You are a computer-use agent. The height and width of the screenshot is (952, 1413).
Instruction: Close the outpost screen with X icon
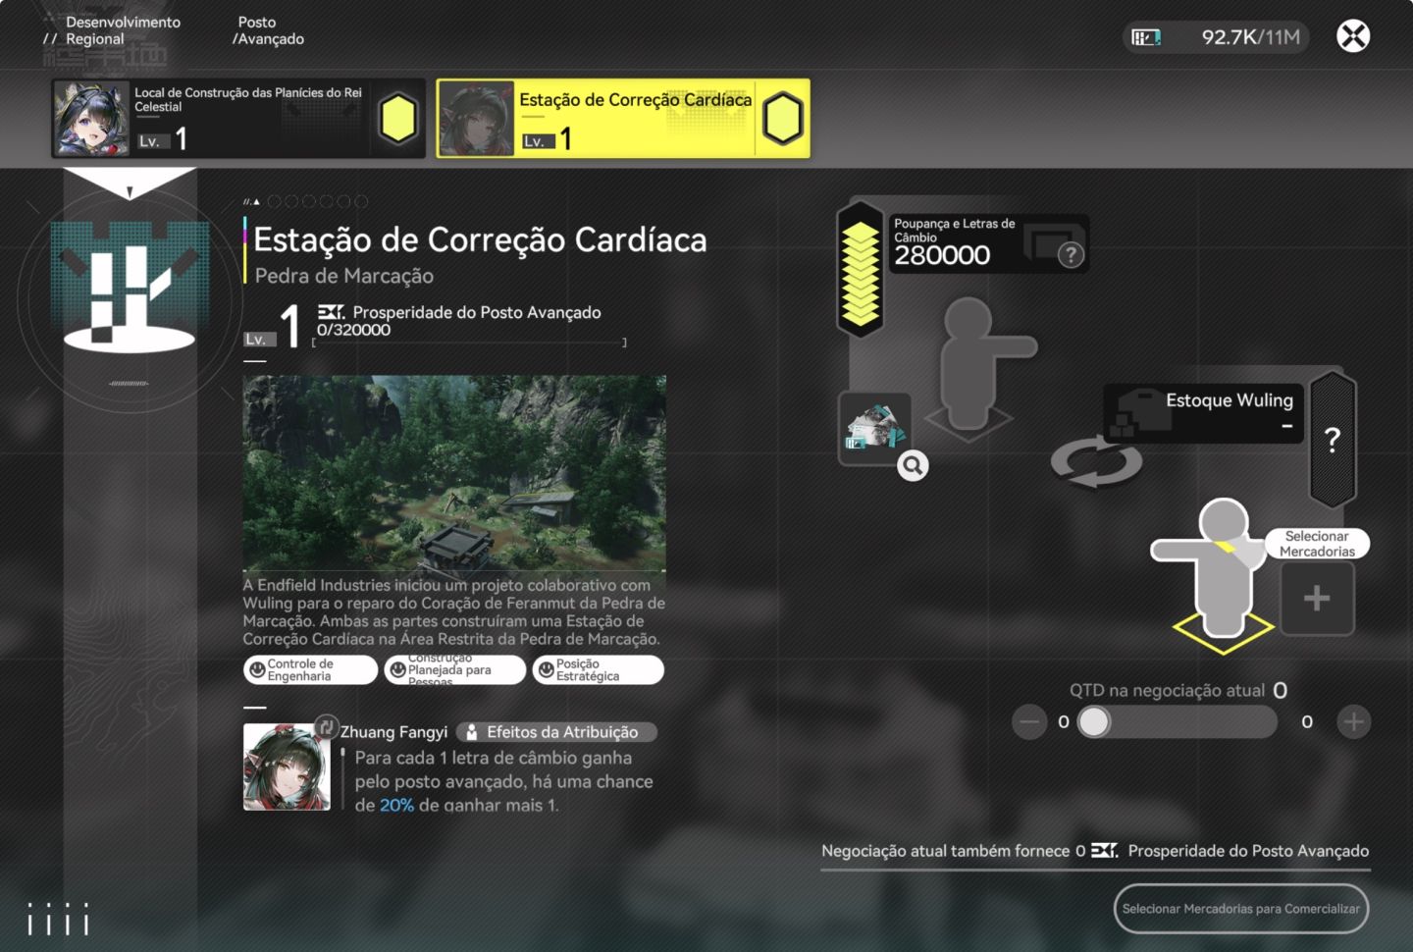click(x=1353, y=36)
